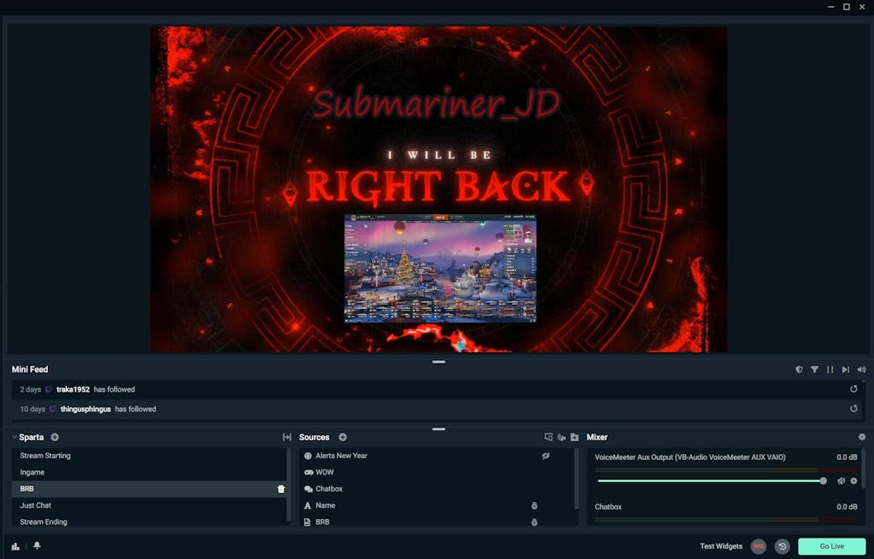The image size is (874, 559).
Task: Add a new scene next to Sparta
Action: pyautogui.click(x=55, y=437)
